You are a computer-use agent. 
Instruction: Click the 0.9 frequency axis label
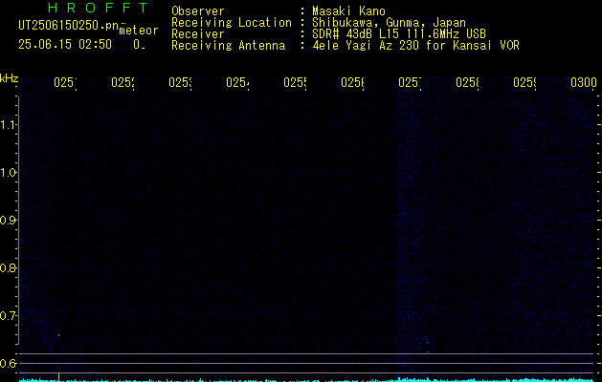click(9, 221)
